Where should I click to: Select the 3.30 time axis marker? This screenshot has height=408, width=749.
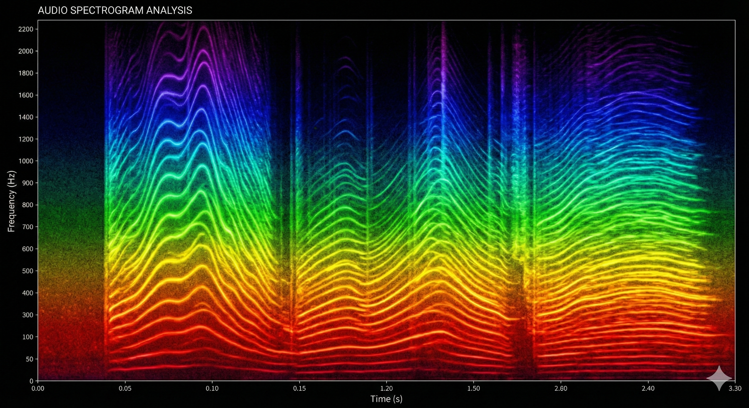coord(735,389)
